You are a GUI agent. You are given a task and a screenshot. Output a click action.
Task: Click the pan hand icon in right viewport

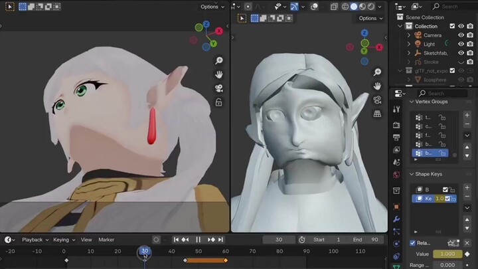377,86
